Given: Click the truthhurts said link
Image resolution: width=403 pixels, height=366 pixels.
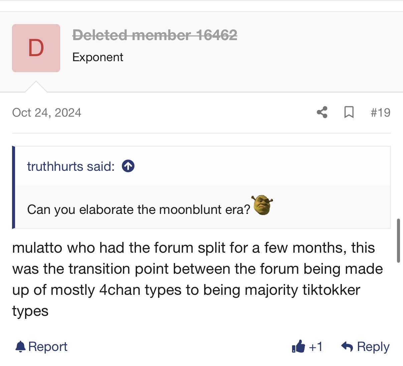Looking at the screenshot, I should tap(71, 166).
